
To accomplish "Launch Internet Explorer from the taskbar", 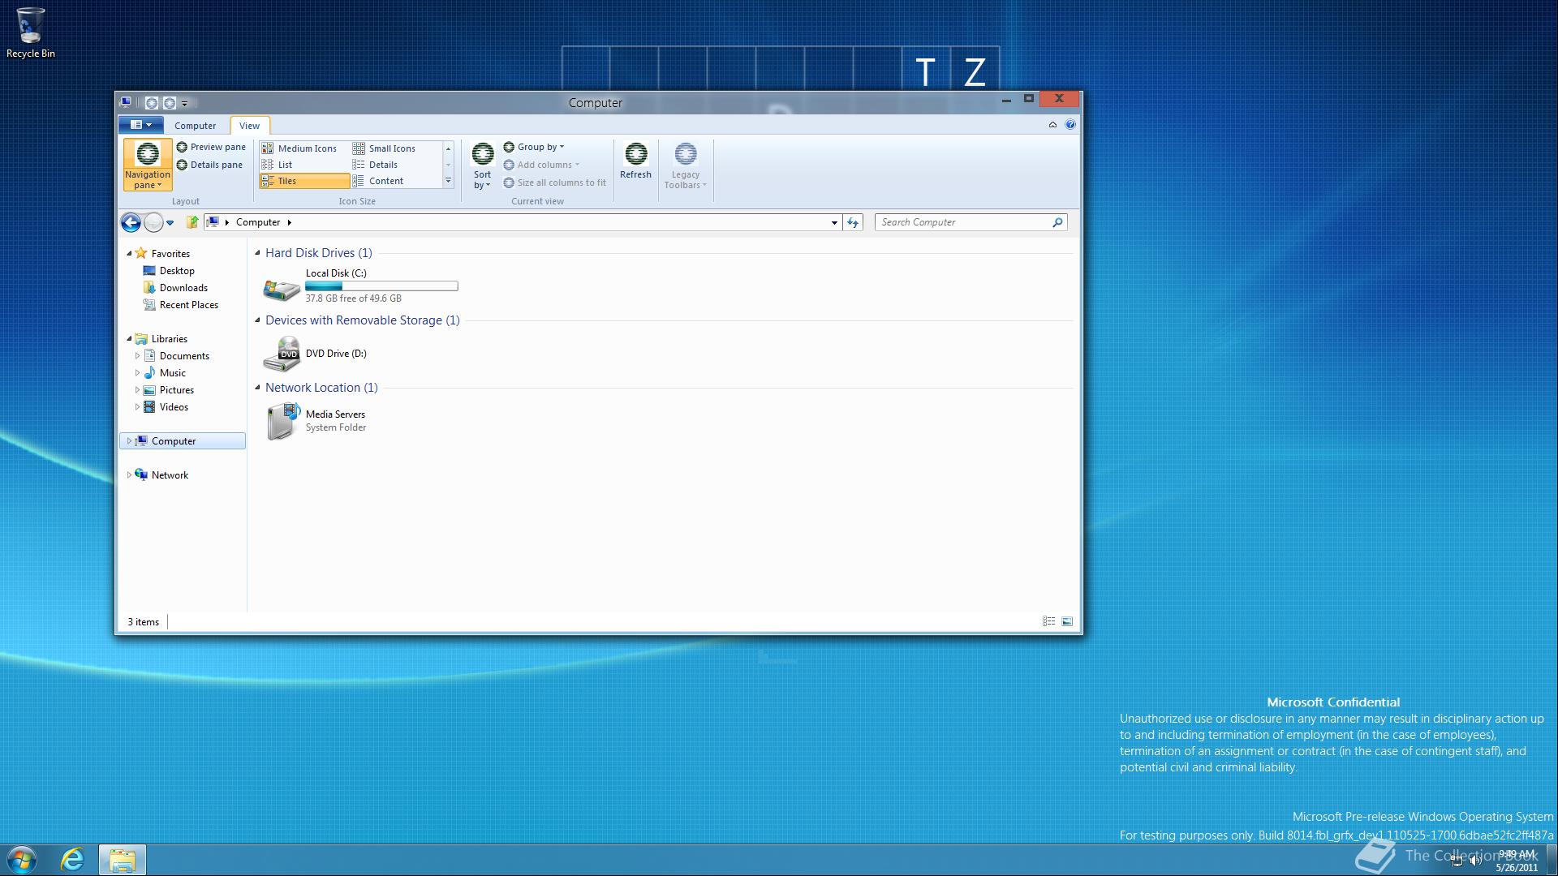I will coord(72,860).
